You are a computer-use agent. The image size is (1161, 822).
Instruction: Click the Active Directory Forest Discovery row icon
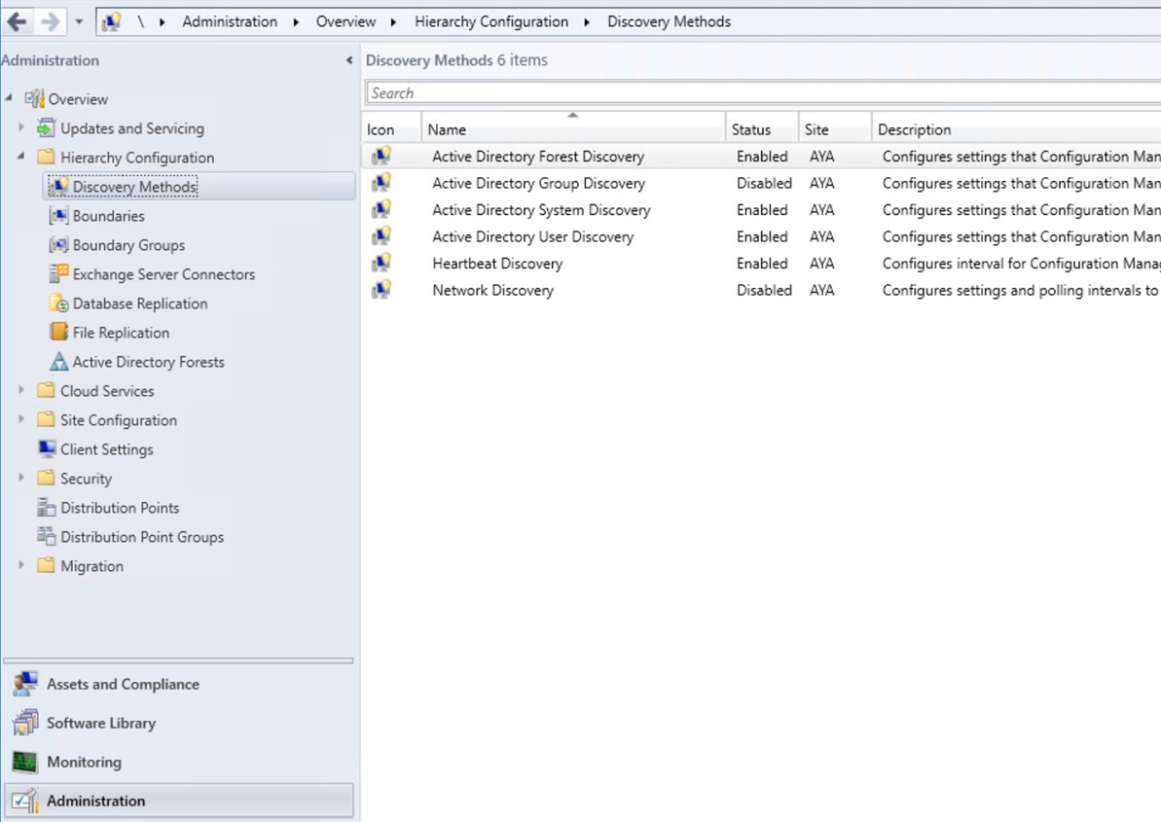tap(381, 156)
